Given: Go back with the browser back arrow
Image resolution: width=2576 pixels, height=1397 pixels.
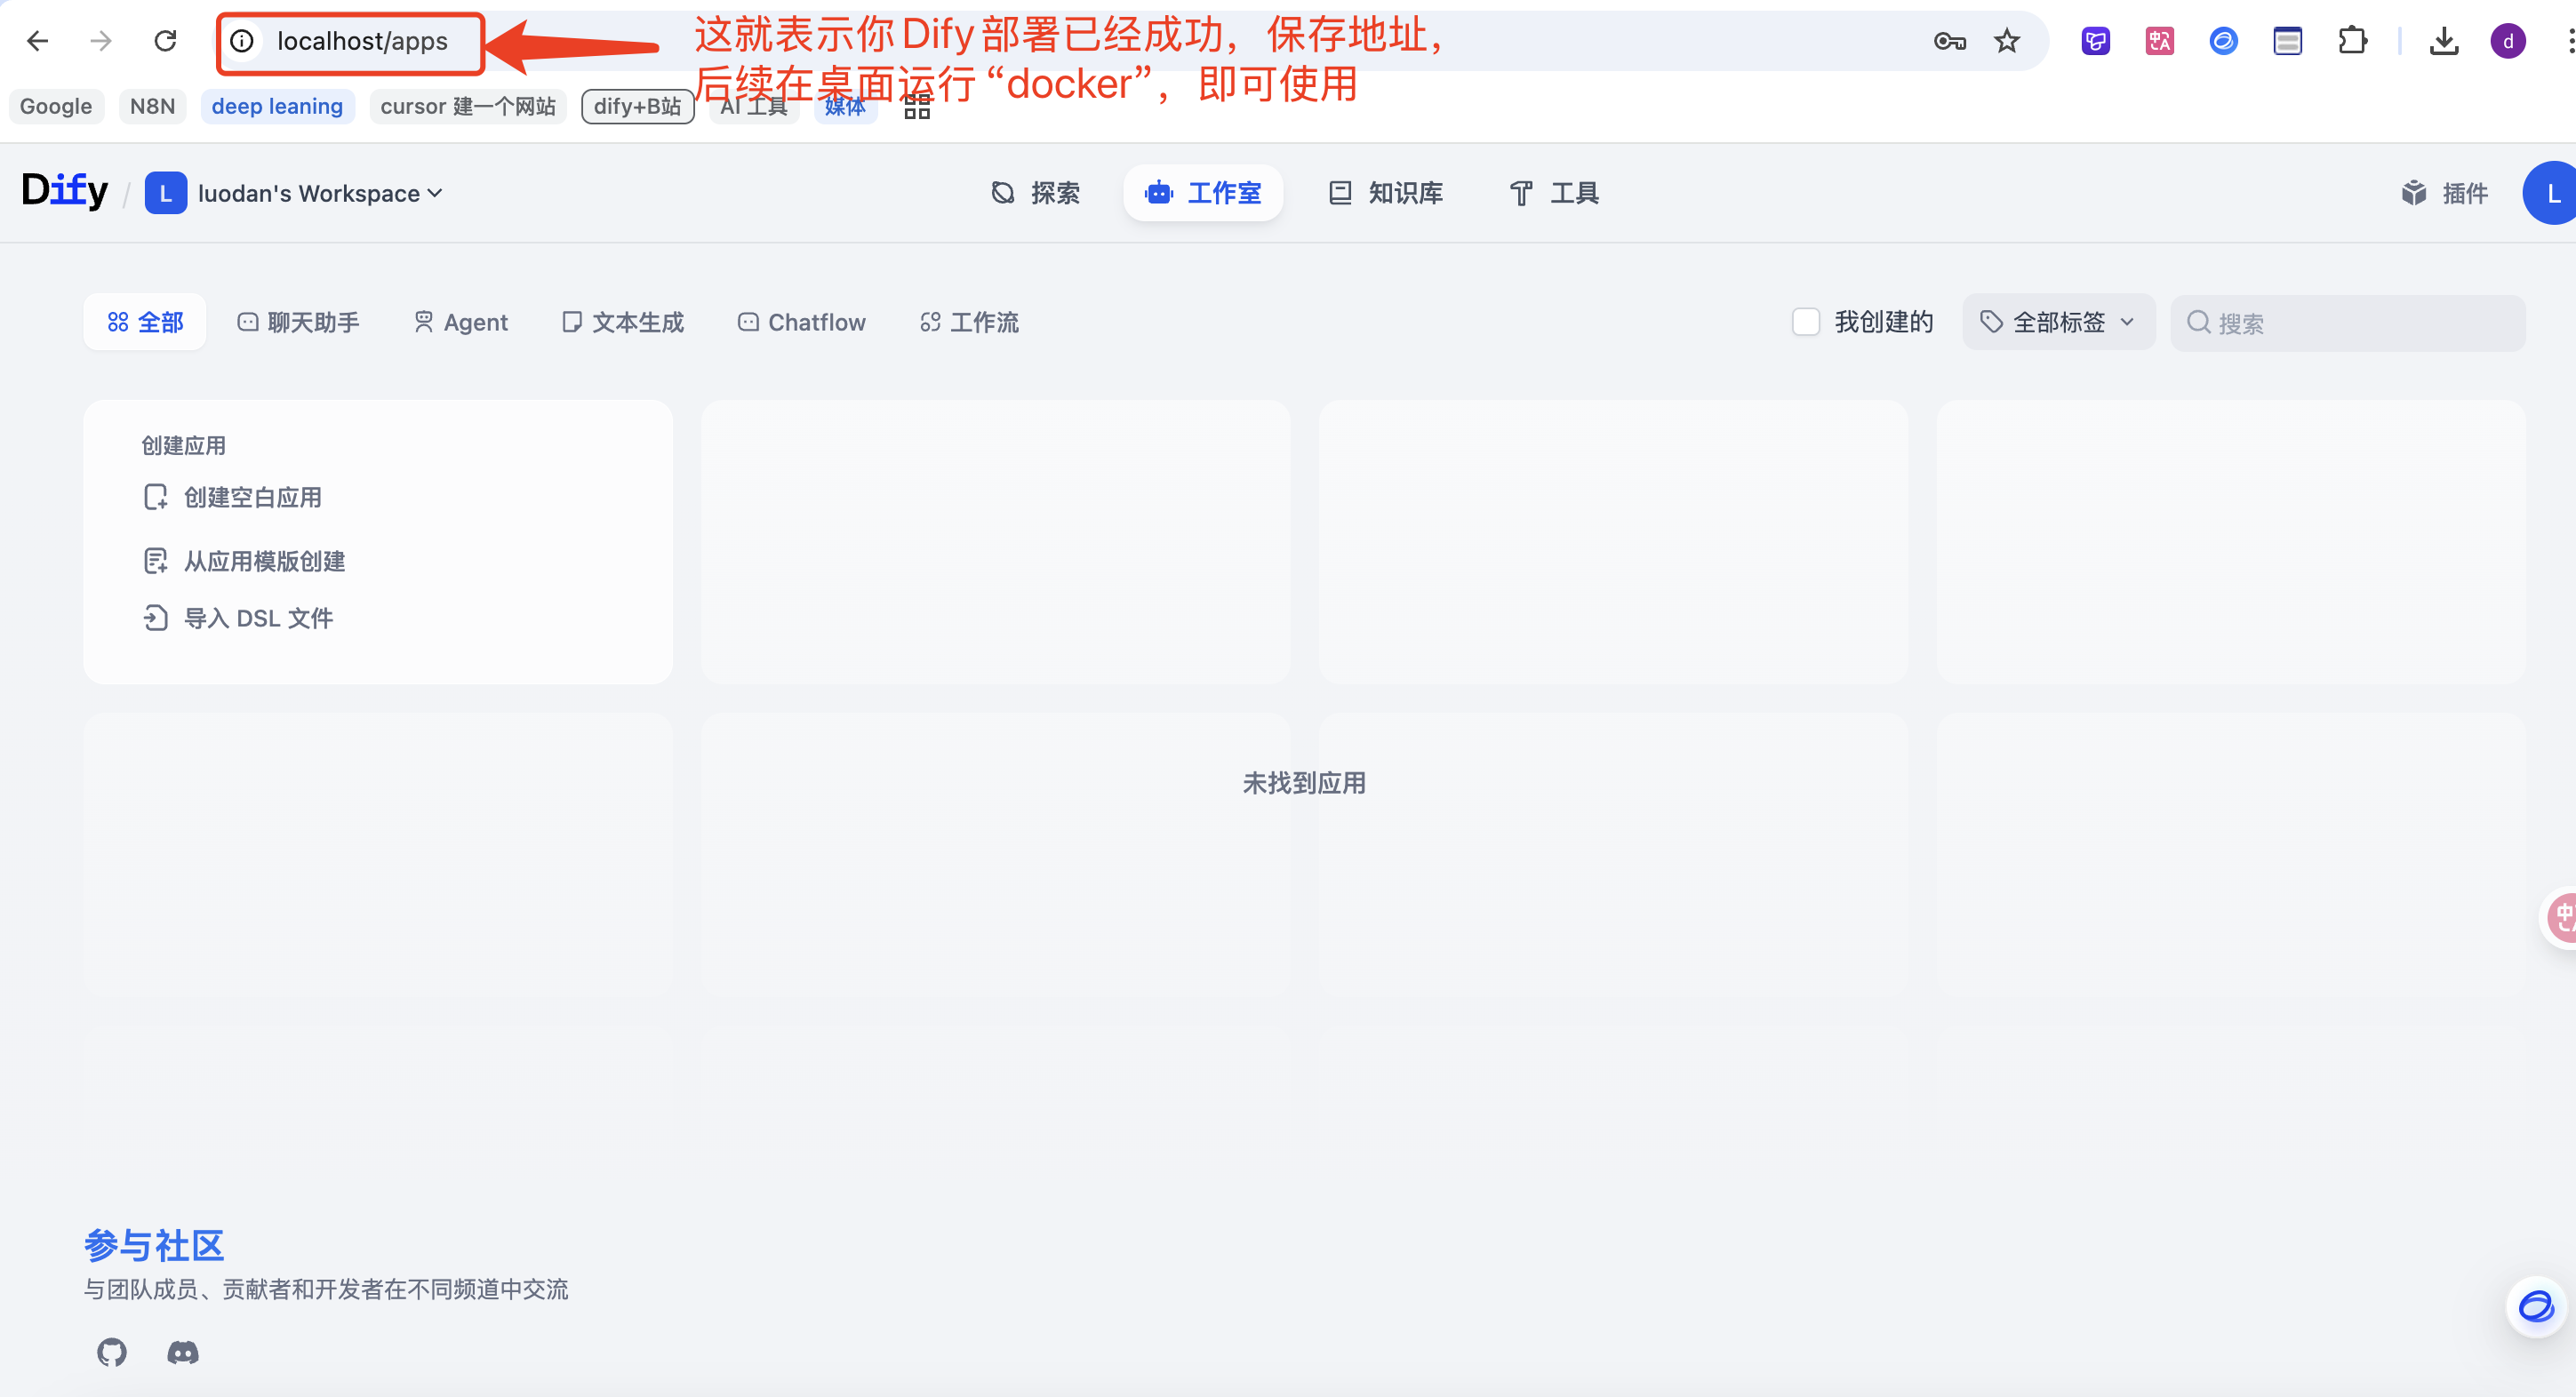Looking at the screenshot, I should [38, 41].
